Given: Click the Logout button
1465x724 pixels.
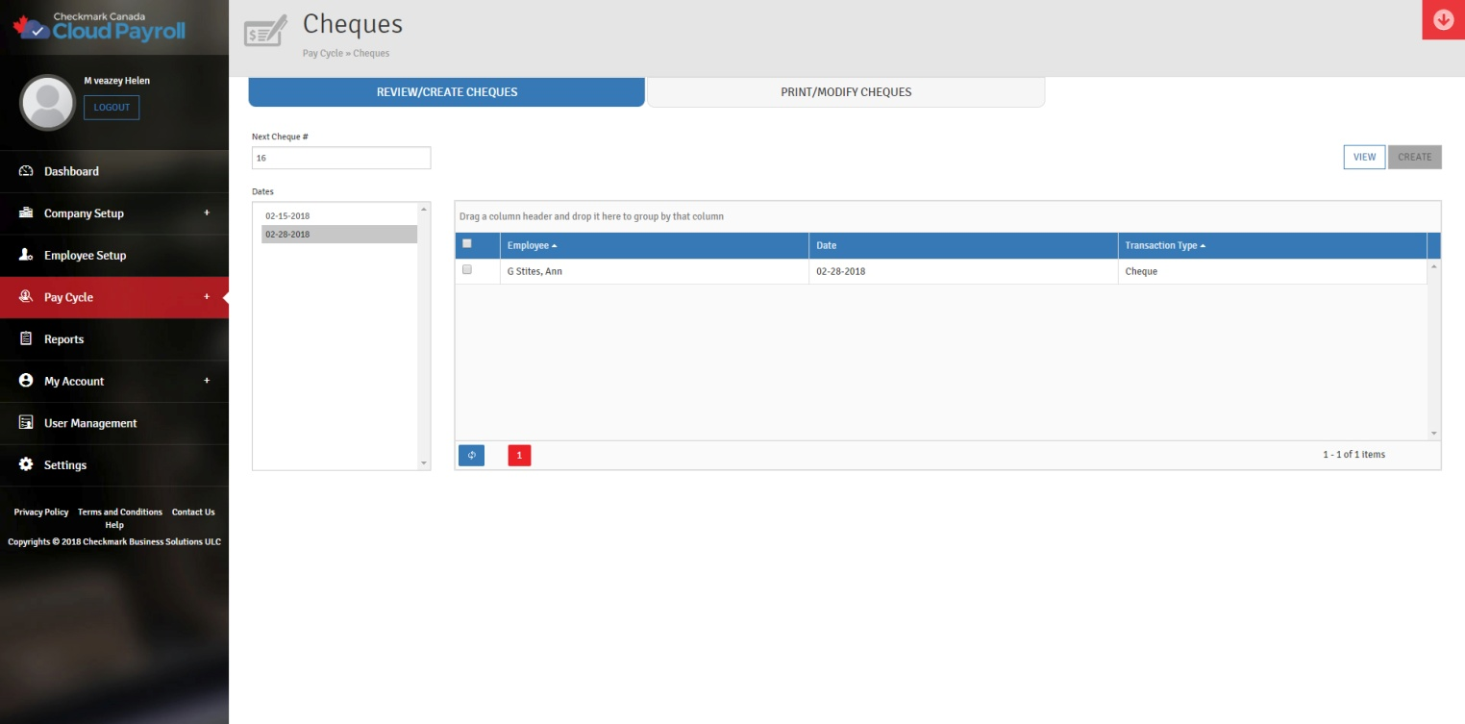Looking at the screenshot, I should (x=112, y=108).
